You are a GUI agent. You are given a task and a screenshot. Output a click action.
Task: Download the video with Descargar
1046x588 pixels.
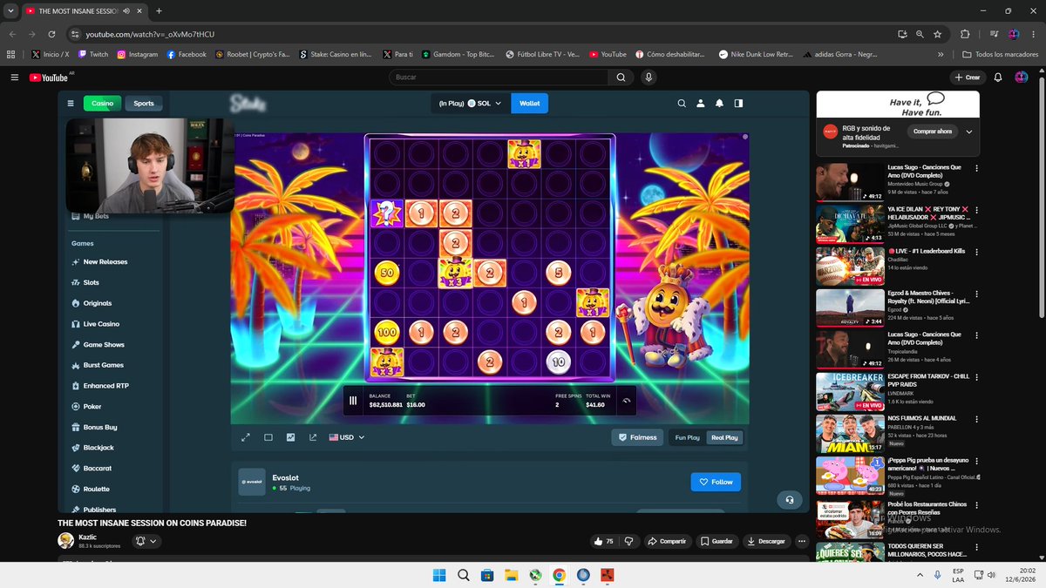(x=767, y=541)
